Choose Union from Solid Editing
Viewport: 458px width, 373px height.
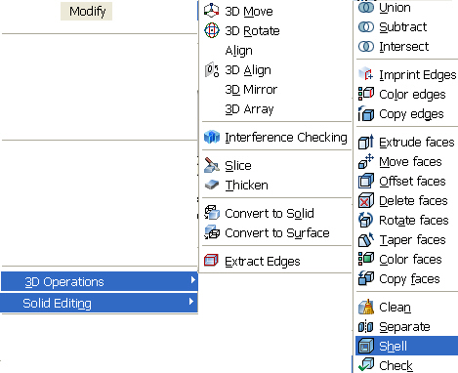(x=395, y=8)
